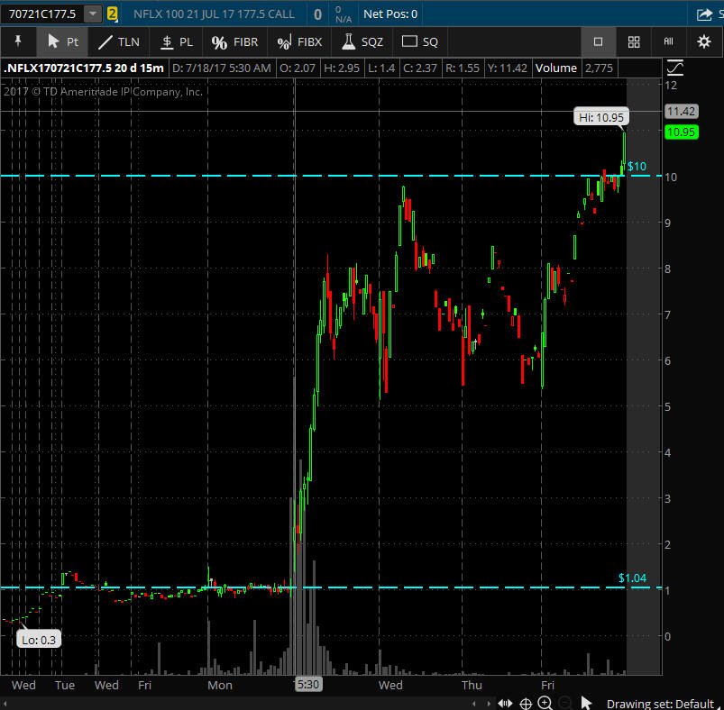Click the share icon in the top bar
Viewport: 724px width, 710px height.
[x=704, y=14]
